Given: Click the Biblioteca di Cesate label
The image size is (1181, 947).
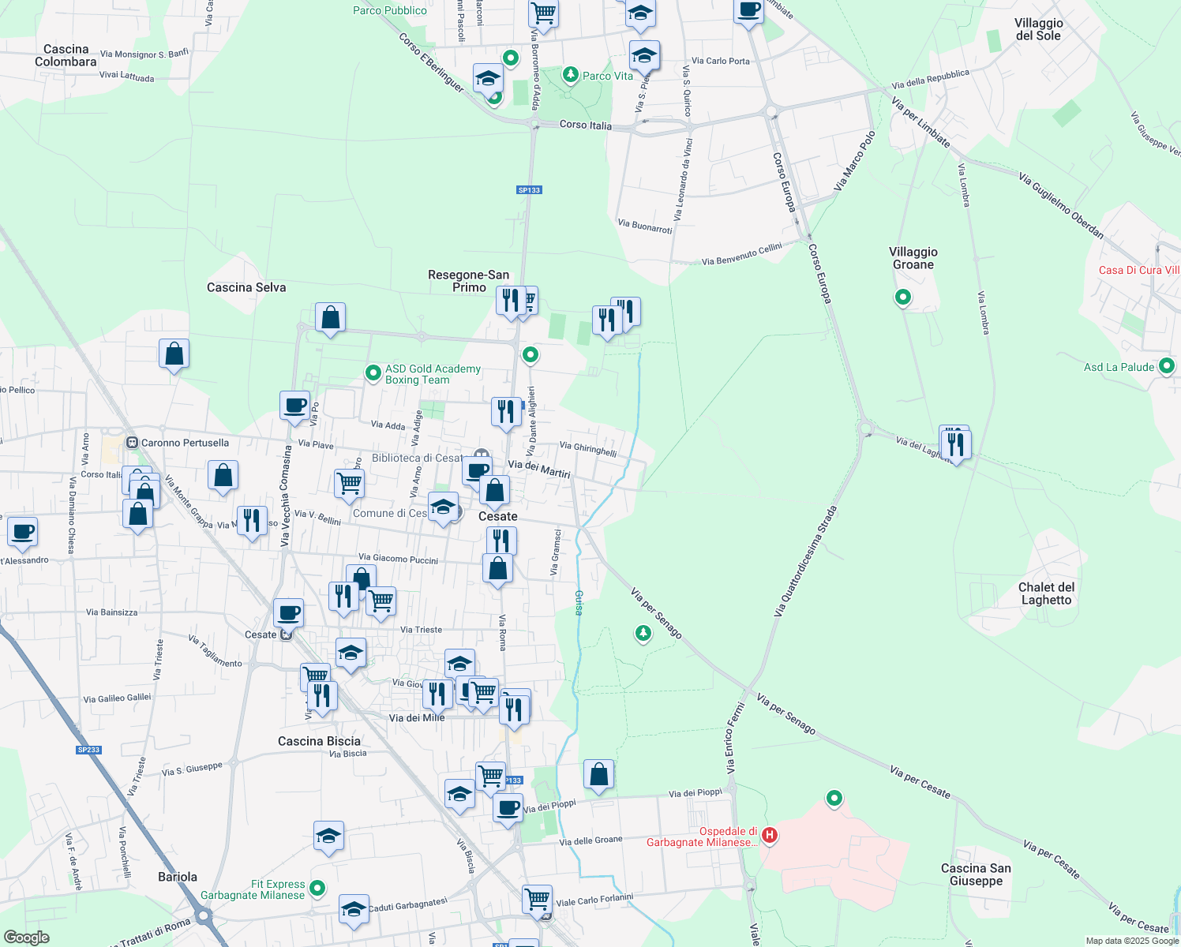Looking at the screenshot, I should point(417,458).
